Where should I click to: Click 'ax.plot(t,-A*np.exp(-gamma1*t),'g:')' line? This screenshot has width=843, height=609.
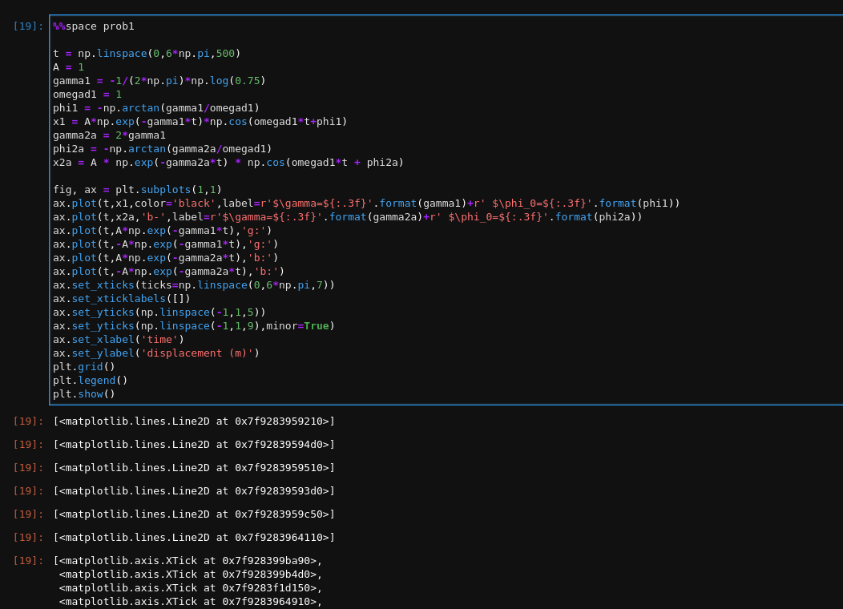(x=166, y=244)
